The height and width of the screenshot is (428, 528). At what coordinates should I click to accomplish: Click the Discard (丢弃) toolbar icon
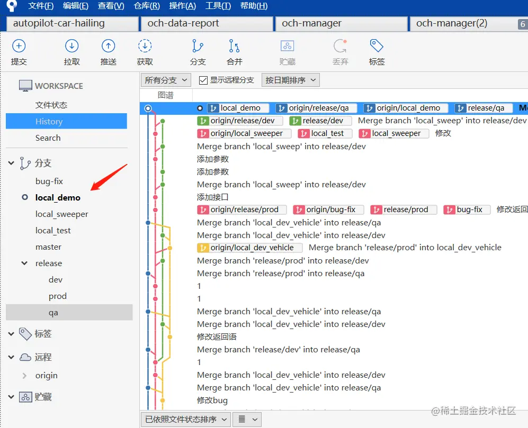340,46
